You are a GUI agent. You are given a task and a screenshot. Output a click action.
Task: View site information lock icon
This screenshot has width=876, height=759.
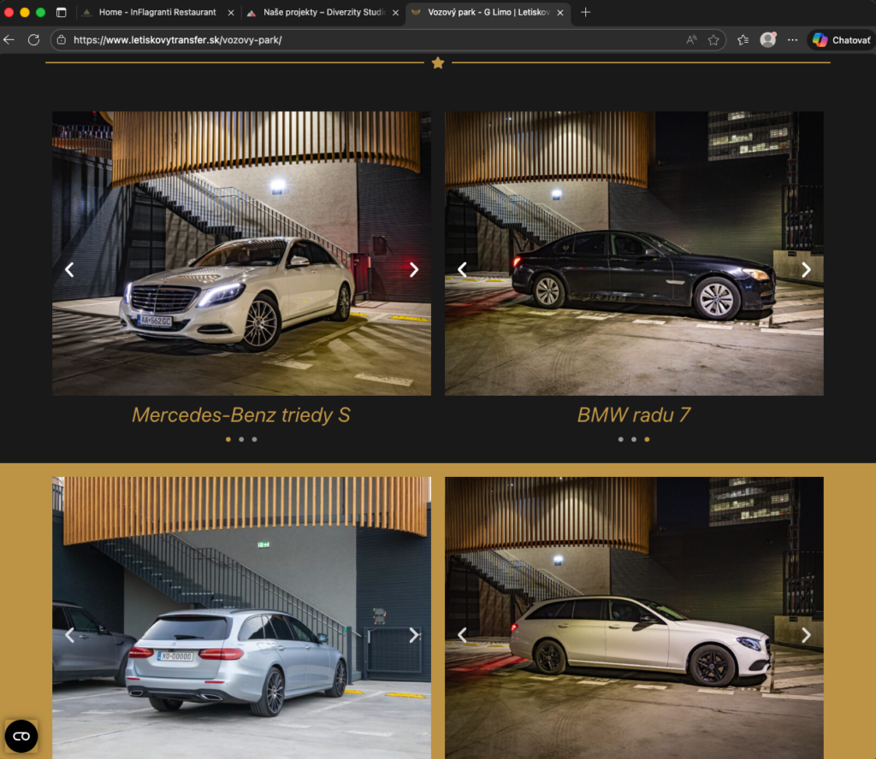(62, 39)
